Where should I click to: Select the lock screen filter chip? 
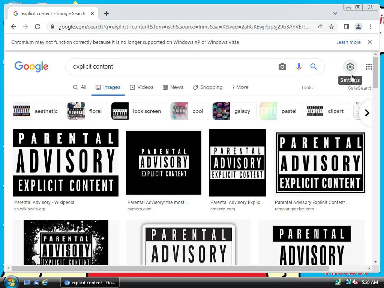(139, 111)
